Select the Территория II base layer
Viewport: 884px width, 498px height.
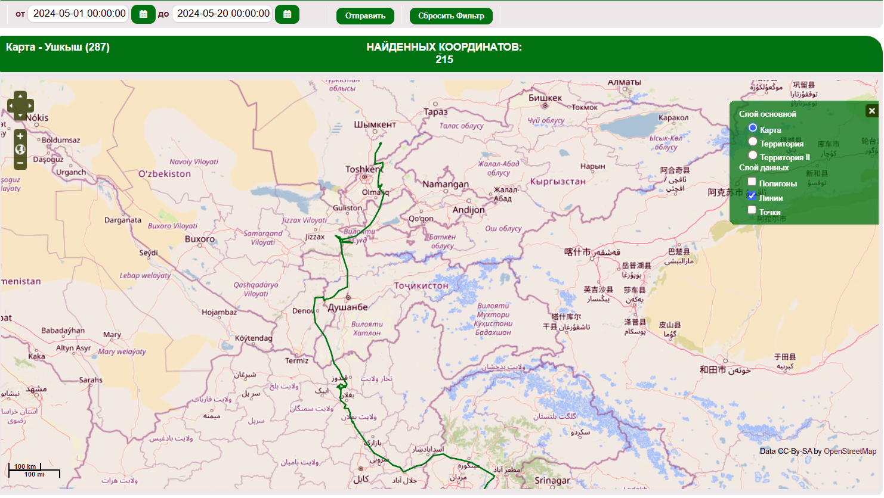click(753, 155)
